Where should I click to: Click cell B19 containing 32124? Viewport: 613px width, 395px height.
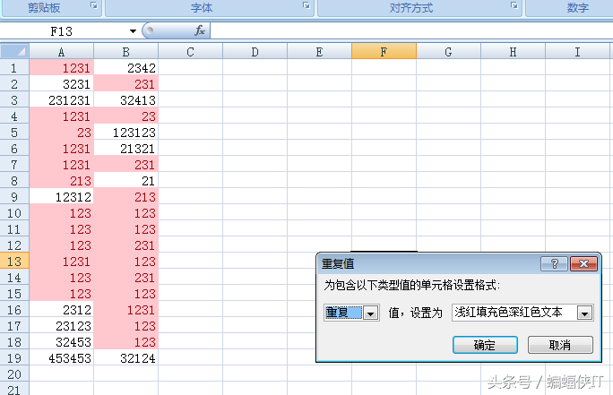125,358
